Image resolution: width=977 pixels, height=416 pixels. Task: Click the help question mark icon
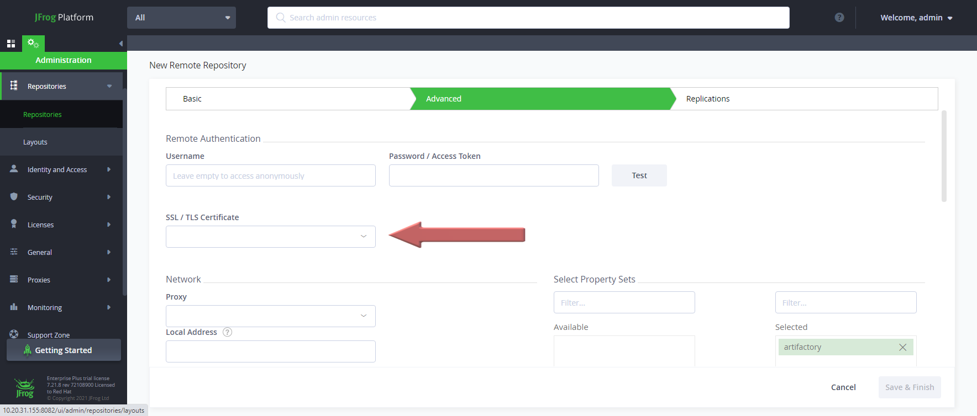click(x=839, y=18)
